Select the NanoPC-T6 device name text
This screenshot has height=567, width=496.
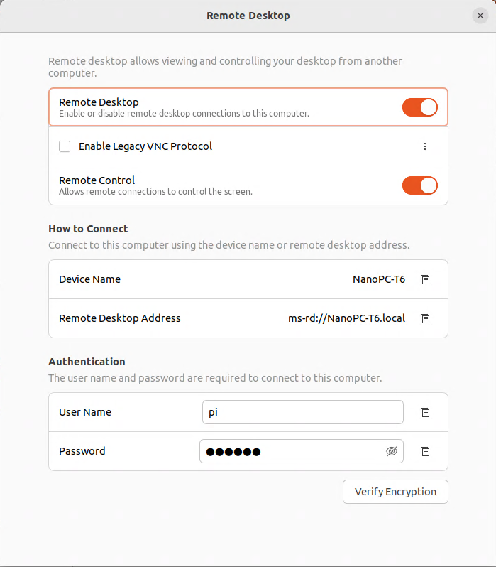pyautogui.click(x=379, y=279)
